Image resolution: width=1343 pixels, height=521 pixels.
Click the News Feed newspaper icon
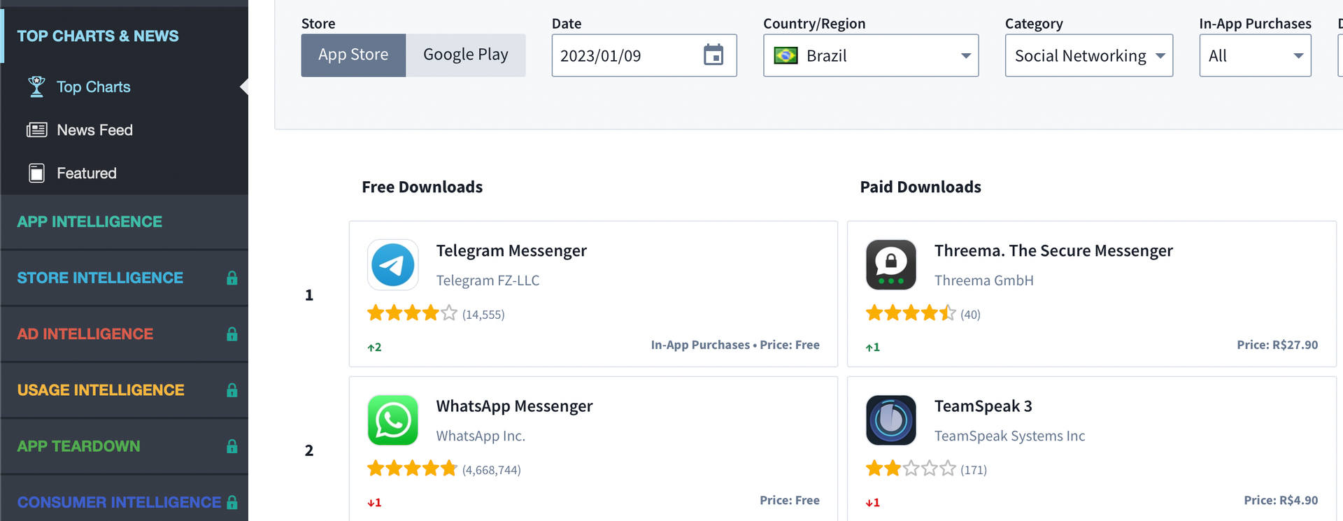(x=36, y=130)
